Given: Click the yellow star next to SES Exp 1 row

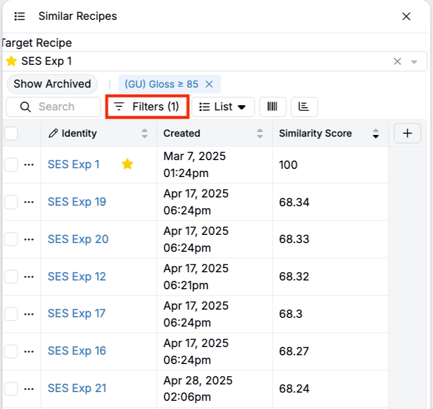Looking at the screenshot, I should [x=127, y=165].
